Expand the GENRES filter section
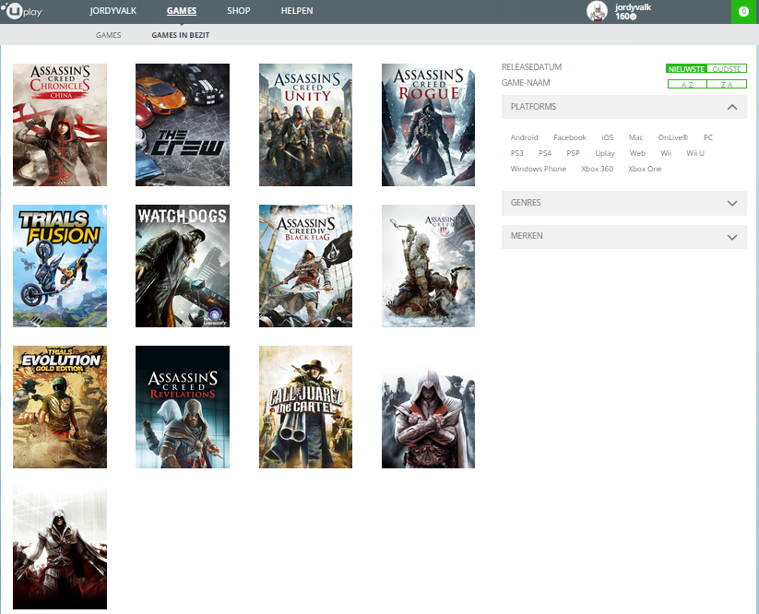Image resolution: width=759 pixels, height=614 pixels. click(x=624, y=203)
